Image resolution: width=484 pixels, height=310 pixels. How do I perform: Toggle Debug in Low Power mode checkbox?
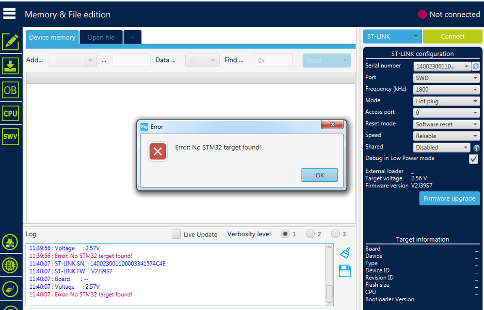(473, 159)
